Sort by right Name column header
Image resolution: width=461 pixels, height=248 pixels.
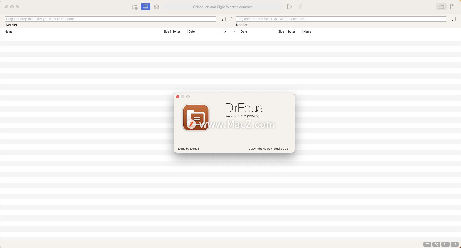[x=307, y=31]
